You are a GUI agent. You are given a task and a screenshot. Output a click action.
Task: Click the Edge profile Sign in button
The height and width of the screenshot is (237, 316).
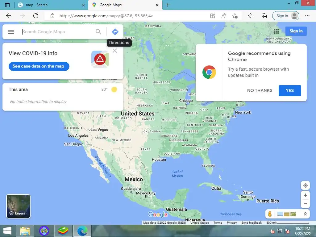[x=285, y=16]
